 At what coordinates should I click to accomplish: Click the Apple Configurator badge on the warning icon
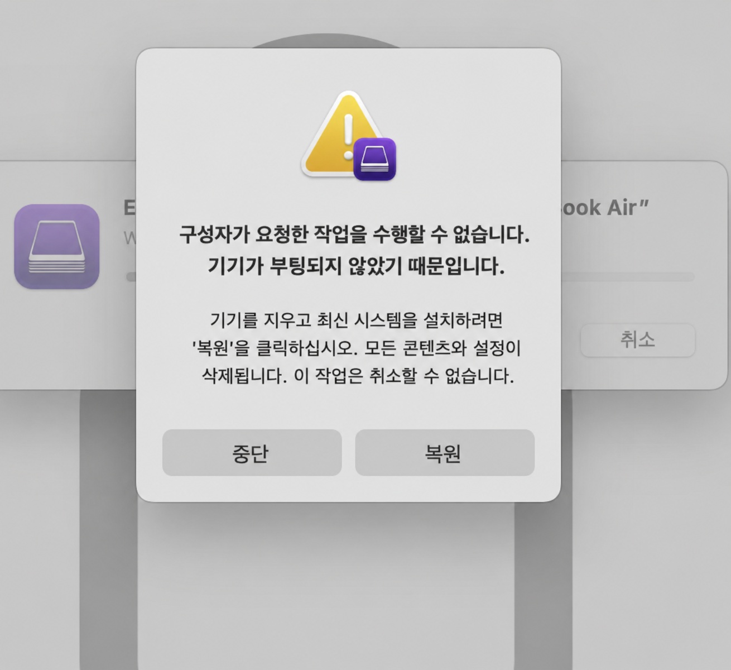coord(374,160)
